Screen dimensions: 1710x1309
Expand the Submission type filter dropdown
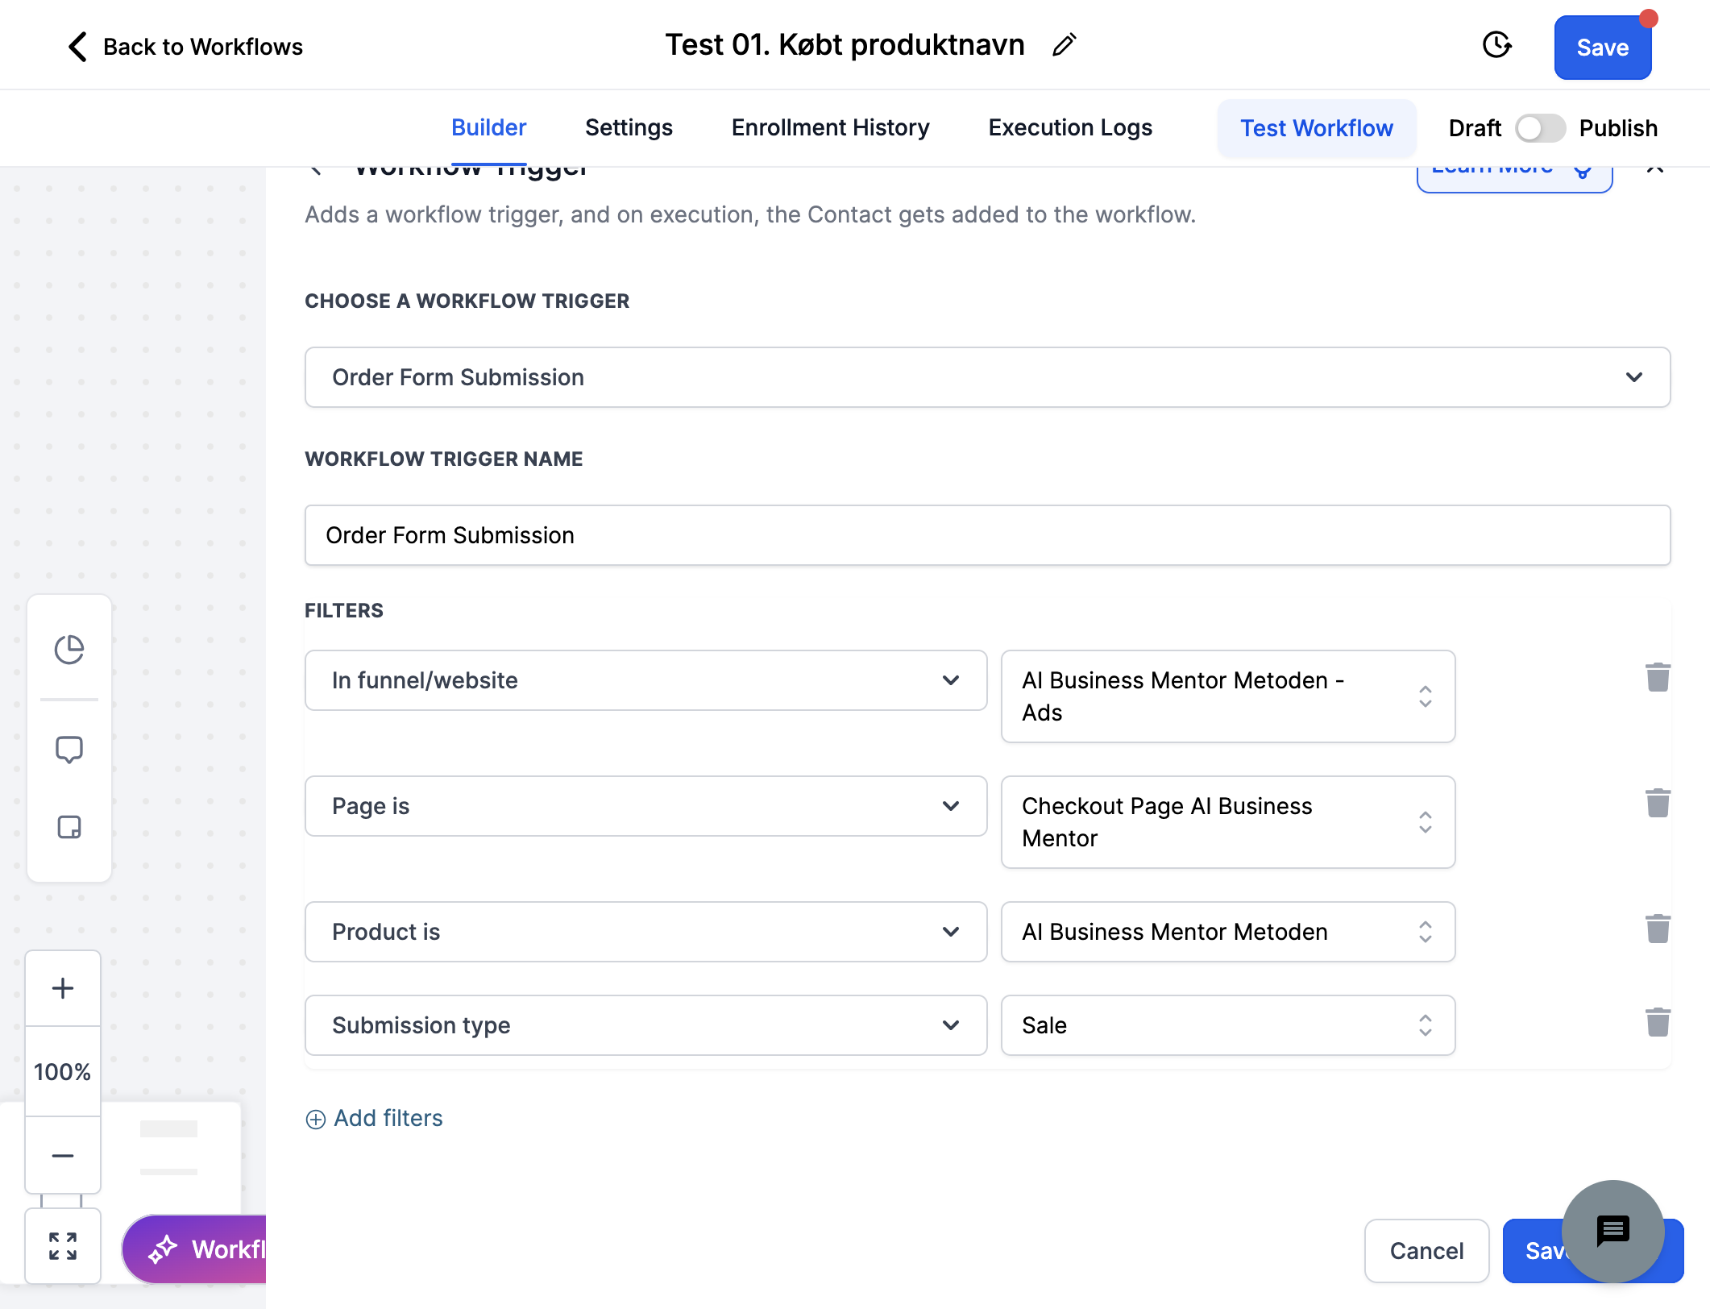646,1025
